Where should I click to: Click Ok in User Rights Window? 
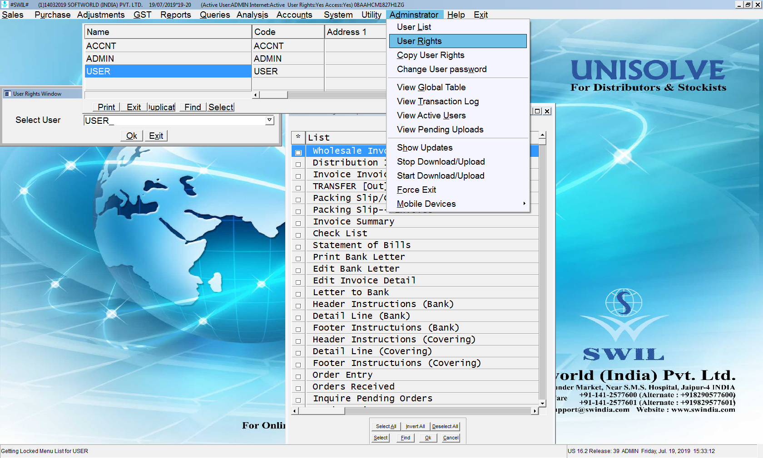click(132, 136)
